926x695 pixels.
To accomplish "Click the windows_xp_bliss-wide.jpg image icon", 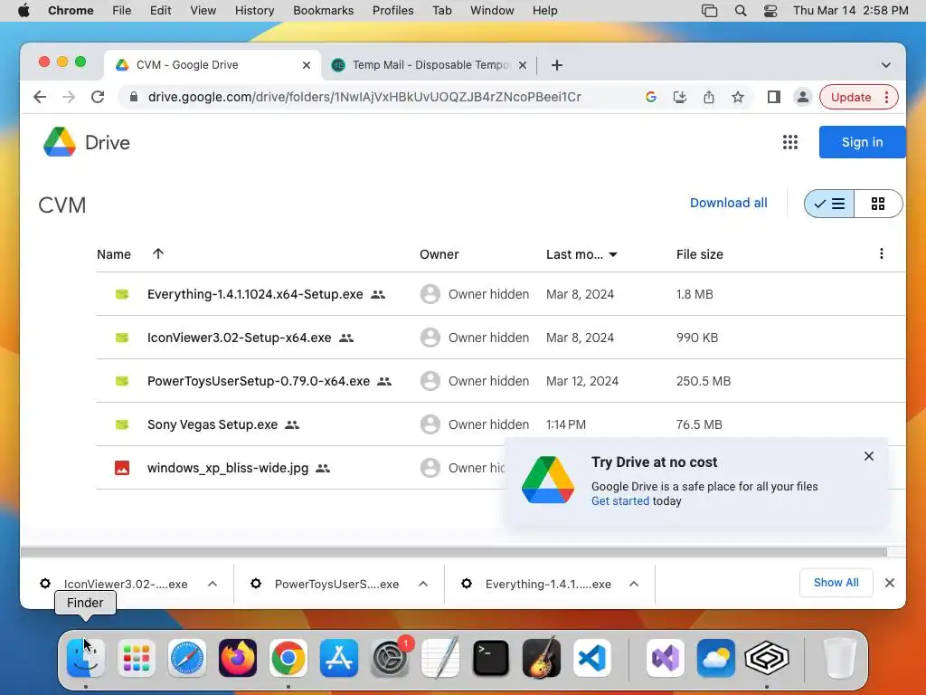I will pyautogui.click(x=122, y=468).
